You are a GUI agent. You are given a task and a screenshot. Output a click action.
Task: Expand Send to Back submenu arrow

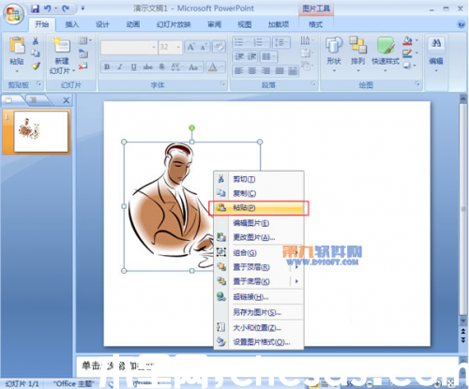coord(296,281)
